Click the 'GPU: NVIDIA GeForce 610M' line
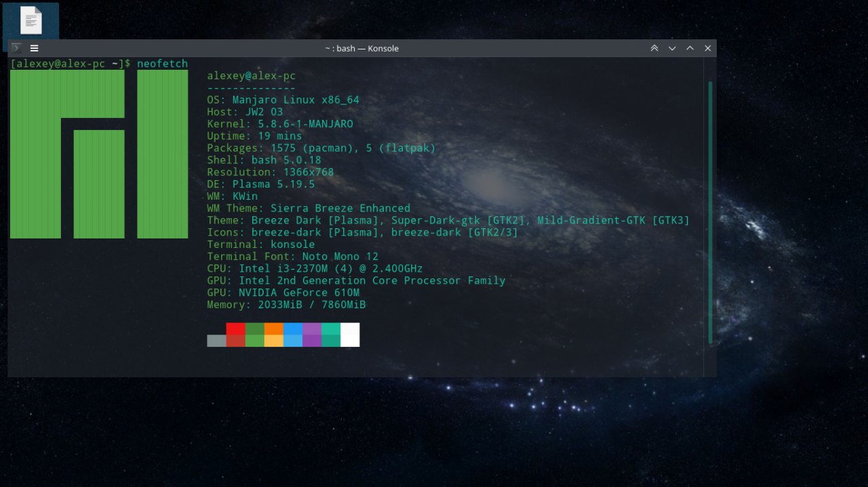Image resolution: width=868 pixels, height=487 pixels. [283, 293]
